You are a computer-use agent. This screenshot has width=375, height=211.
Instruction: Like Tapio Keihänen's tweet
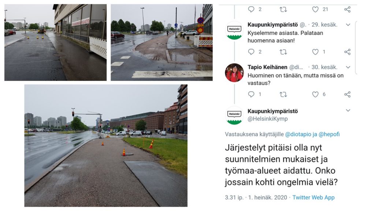(315, 94)
